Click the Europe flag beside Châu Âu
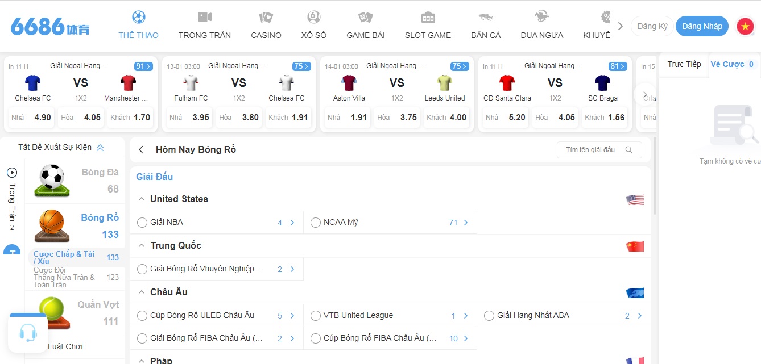 point(635,292)
